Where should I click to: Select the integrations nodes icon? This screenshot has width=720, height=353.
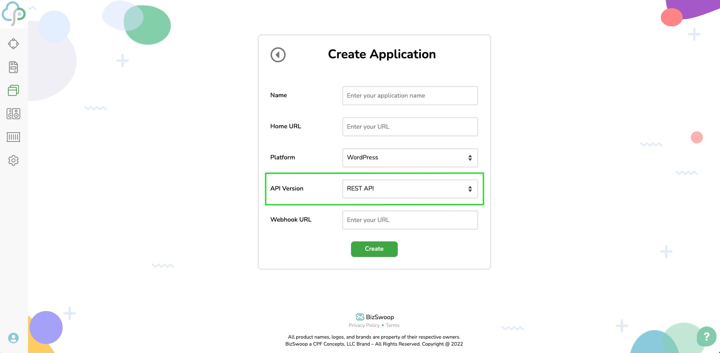click(14, 44)
